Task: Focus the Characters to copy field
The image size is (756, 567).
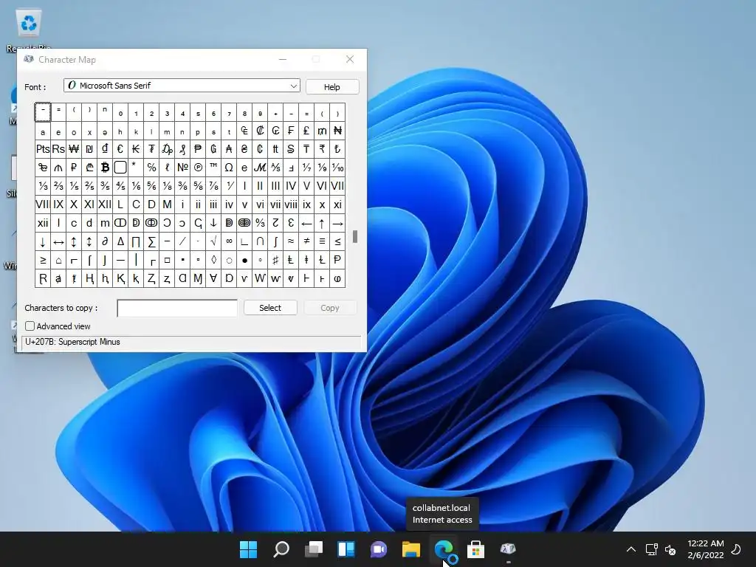Action: [177, 308]
